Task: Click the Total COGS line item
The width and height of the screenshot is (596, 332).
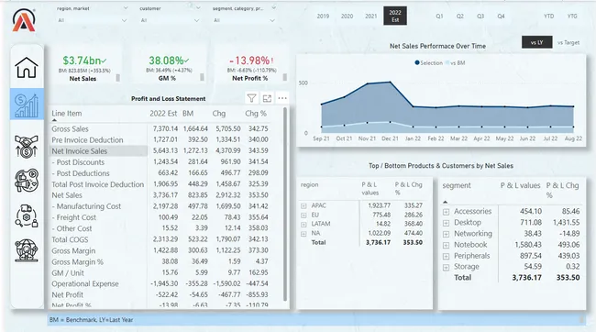Action: point(70,239)
